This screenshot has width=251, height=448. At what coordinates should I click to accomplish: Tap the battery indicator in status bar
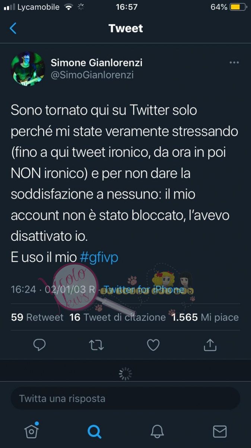point(237,7)
